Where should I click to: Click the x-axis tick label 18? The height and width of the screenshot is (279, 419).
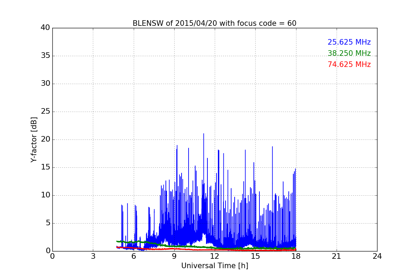coord(296,256)
